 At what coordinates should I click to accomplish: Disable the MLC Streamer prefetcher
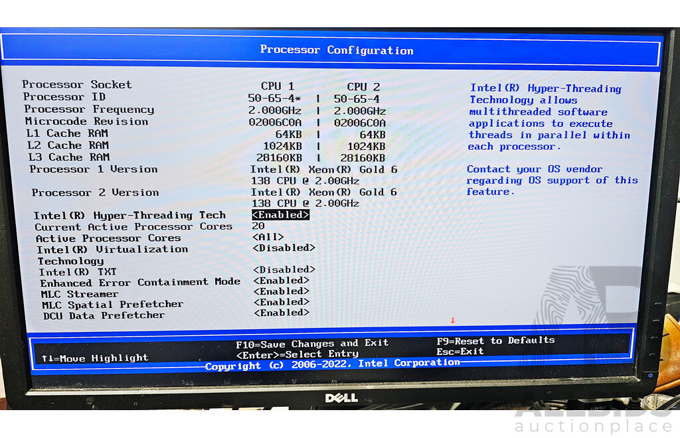tap(282, 291)
